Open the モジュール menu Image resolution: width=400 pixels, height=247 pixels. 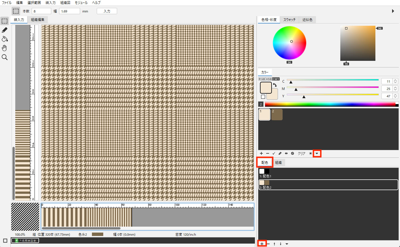pyautogui.click(x=81, y=3)
